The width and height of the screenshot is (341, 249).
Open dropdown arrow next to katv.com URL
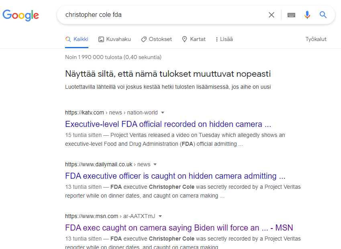point(162,112)
